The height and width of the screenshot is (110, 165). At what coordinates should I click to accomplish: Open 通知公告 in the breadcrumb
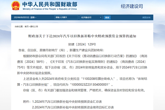(34, 27)
